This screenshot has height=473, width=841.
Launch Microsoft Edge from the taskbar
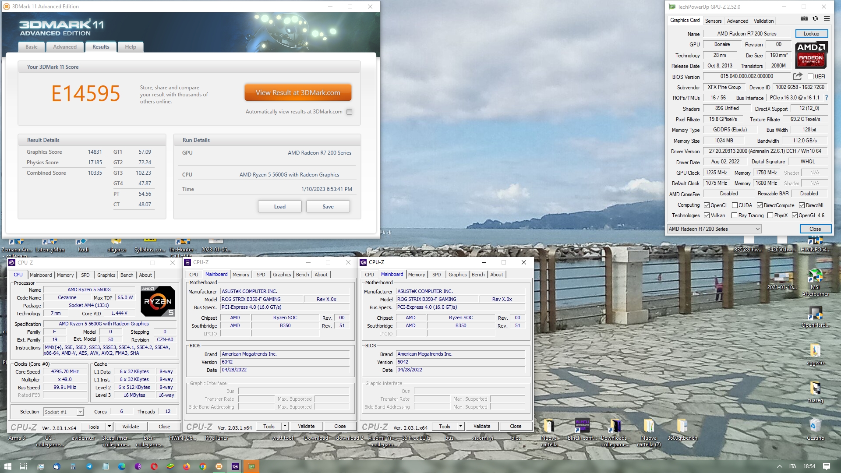point(122,466)
